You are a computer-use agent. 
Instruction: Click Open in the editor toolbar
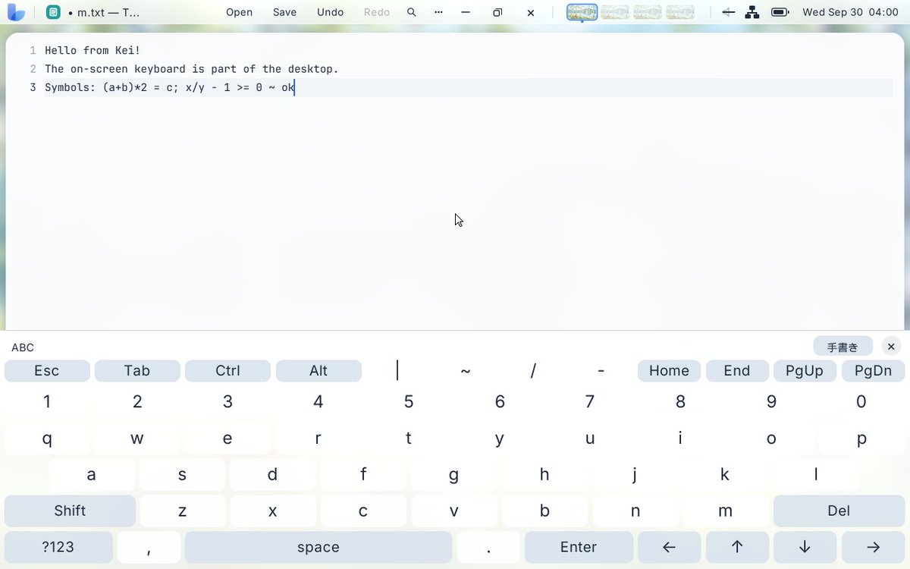[239, 12]
